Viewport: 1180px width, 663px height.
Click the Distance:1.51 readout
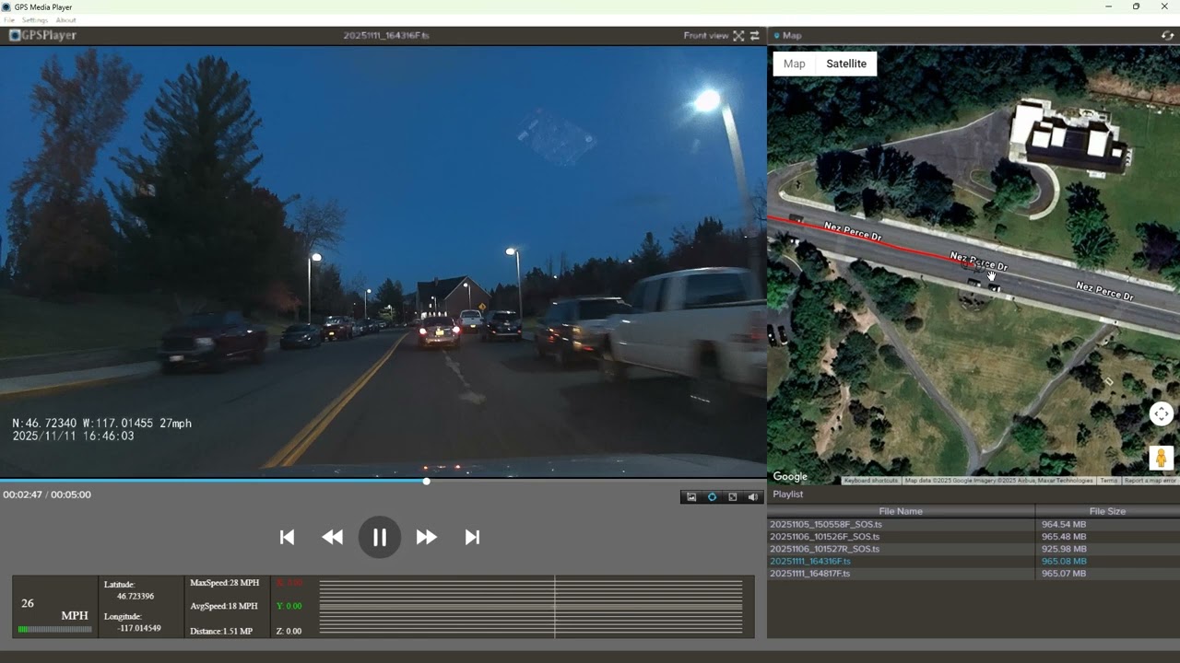(220, 631)
